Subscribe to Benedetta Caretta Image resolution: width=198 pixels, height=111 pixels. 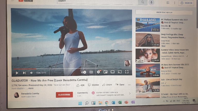click(64, 95)
